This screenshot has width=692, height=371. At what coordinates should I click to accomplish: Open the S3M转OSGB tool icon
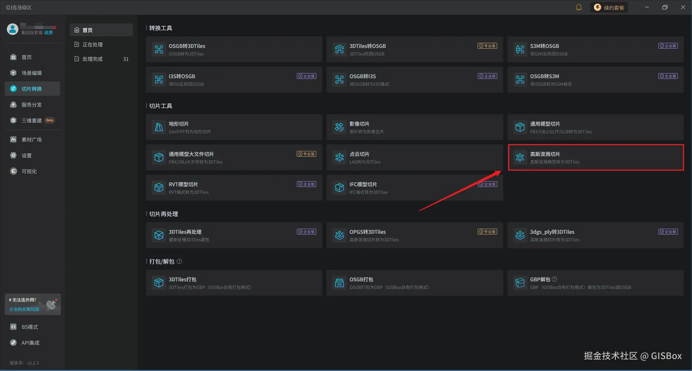pyautogui.click(x=520, y=49)
